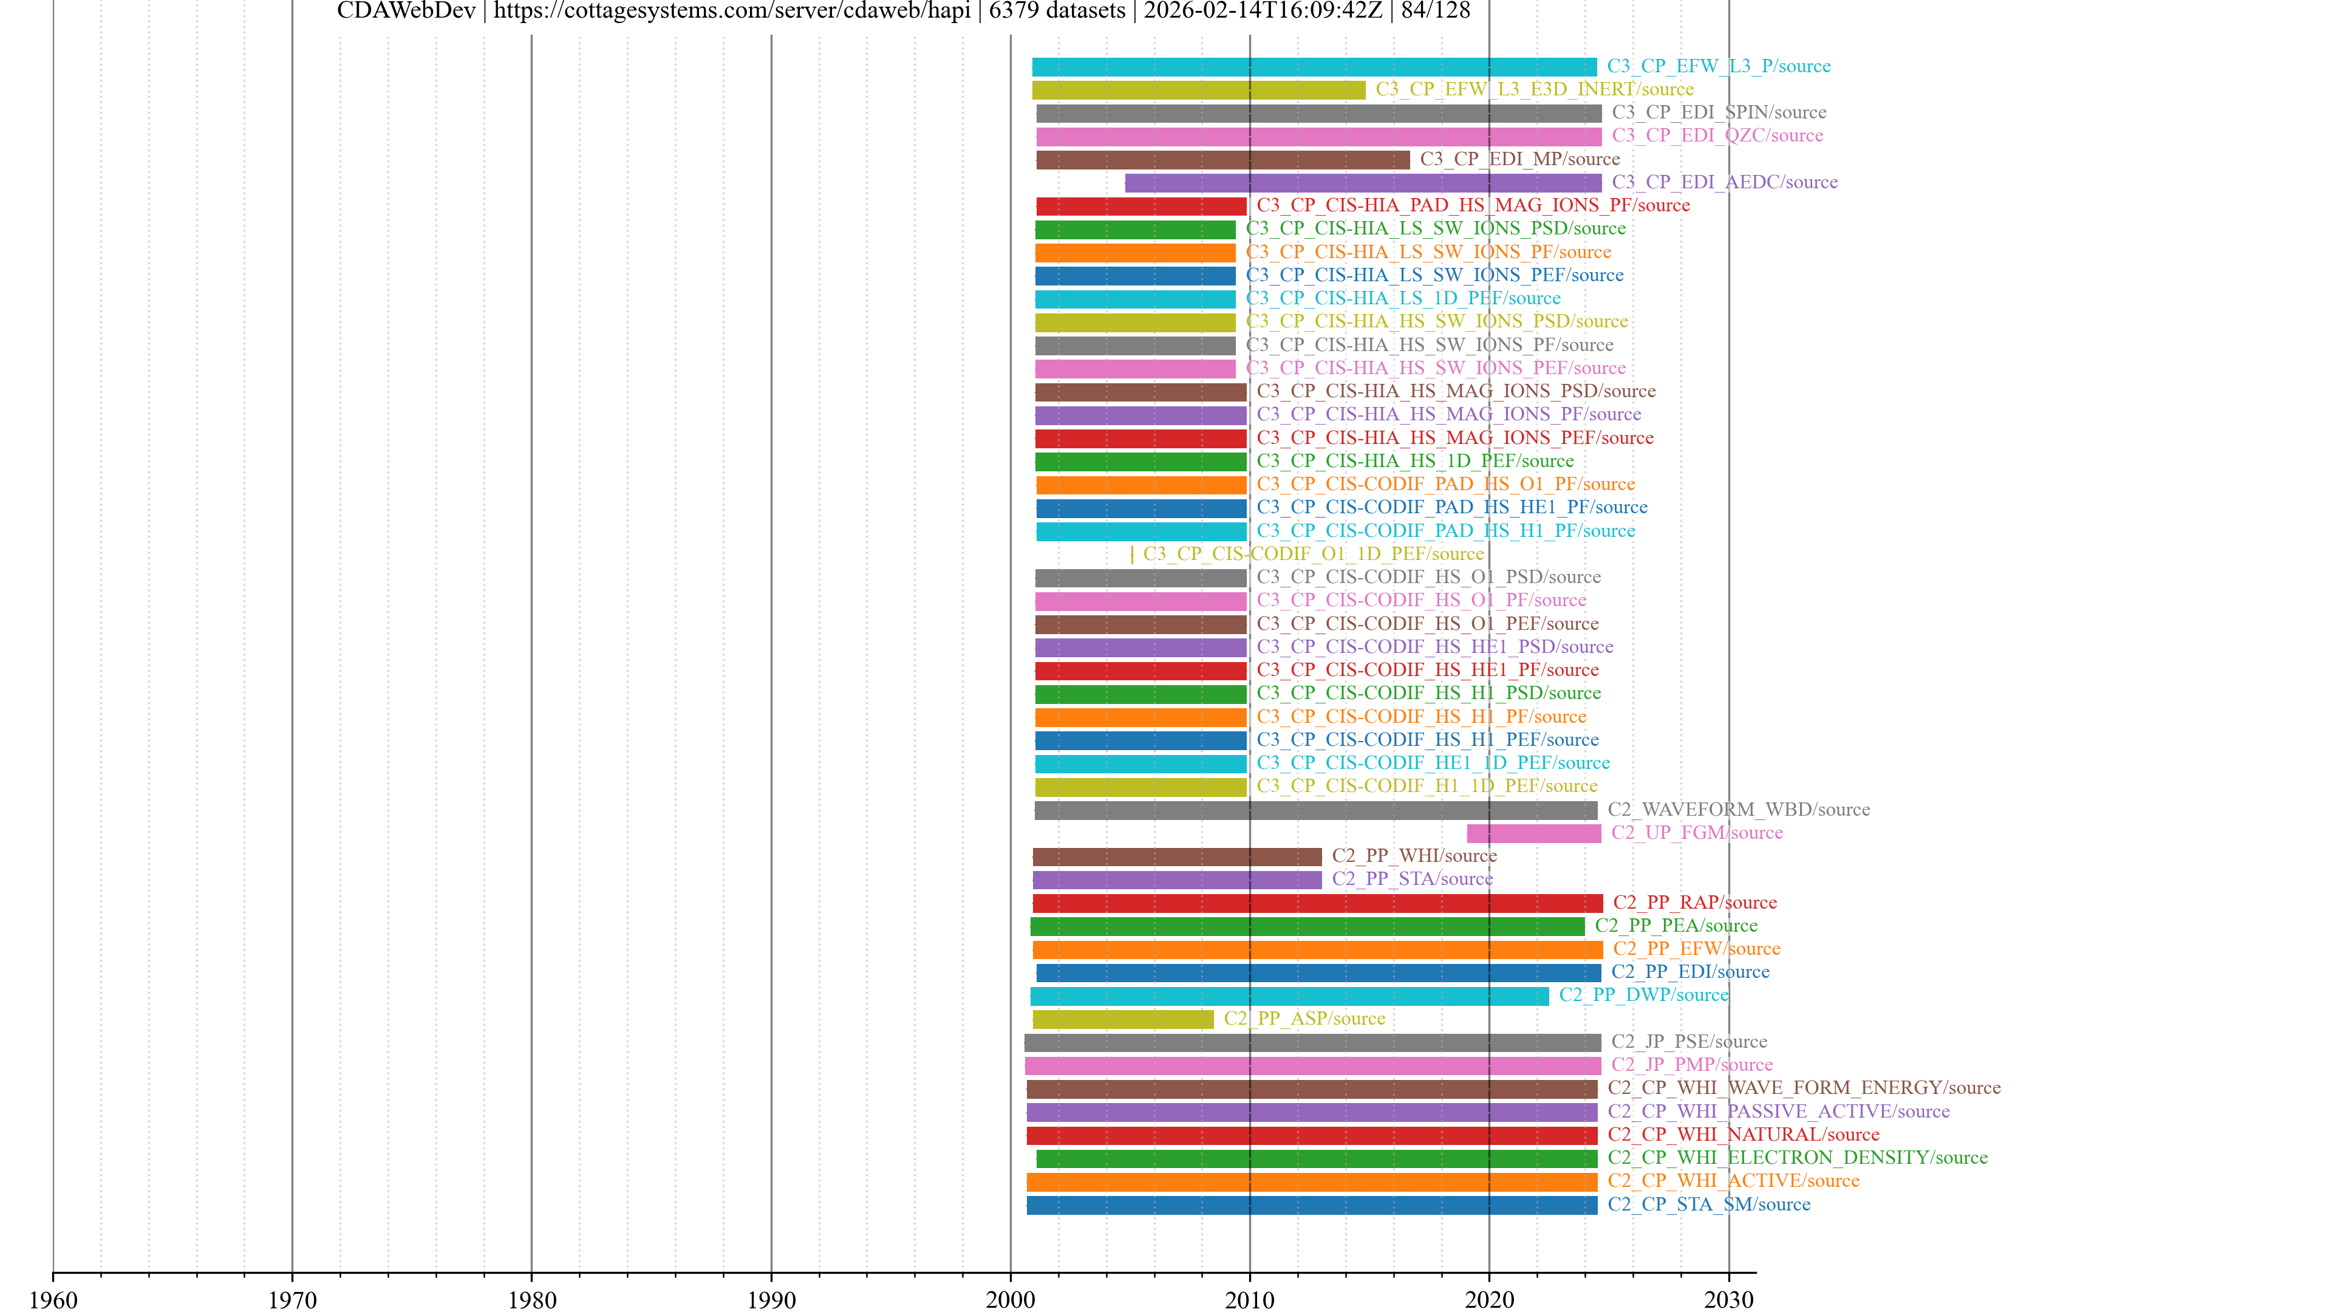The height and width of the screenshot is (1312, 2332).
Task: Click the 2010 axis tick label
Action: [x=1249, y=1300]
